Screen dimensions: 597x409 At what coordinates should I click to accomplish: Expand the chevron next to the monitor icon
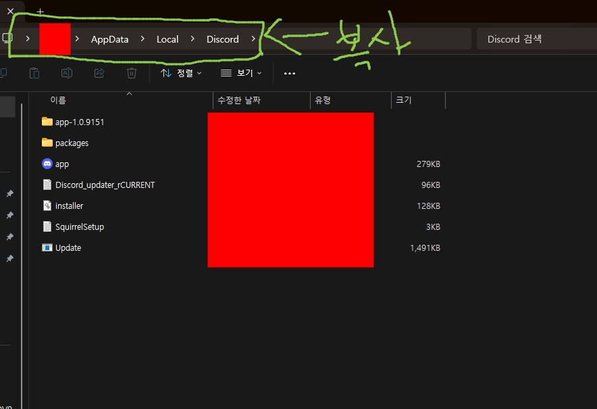click(28, 39)
